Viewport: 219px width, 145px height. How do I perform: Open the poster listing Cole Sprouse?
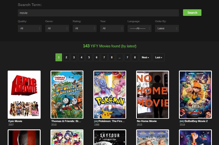(x=153, y=137)
